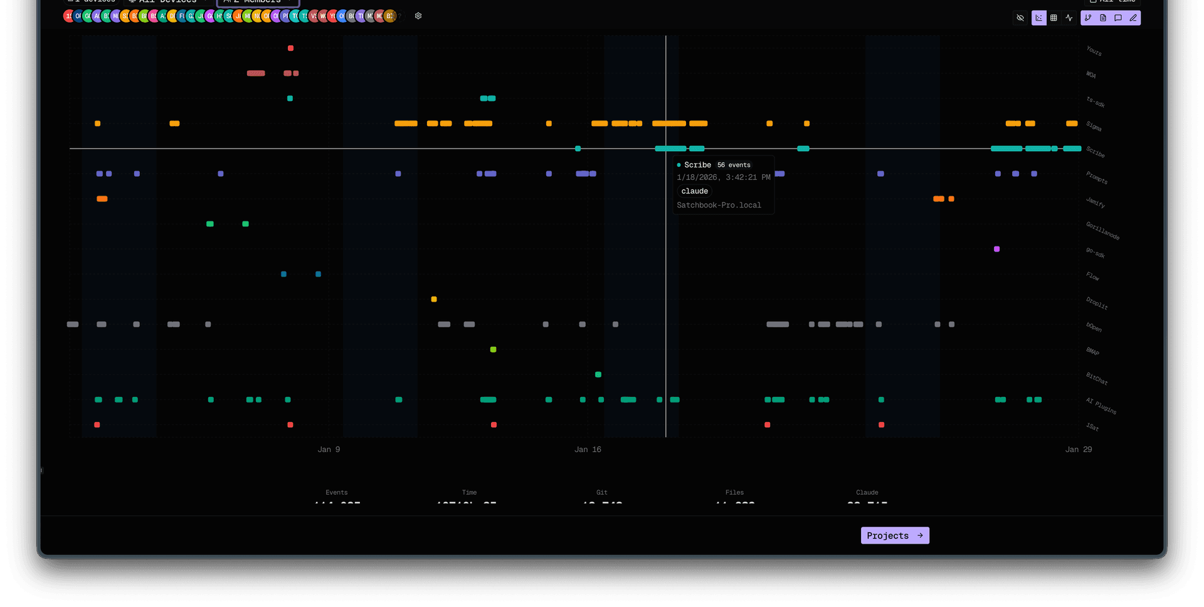This screenshot has height=607, width=1204.
Task: Toggle the first red member avatar filter
Action: point(68,16)
